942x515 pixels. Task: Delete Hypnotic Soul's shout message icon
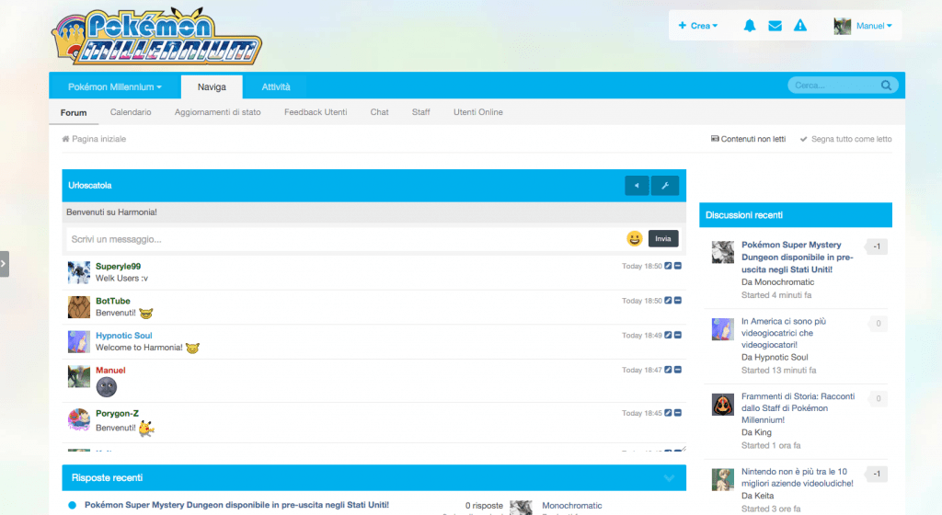coord(678,336)
